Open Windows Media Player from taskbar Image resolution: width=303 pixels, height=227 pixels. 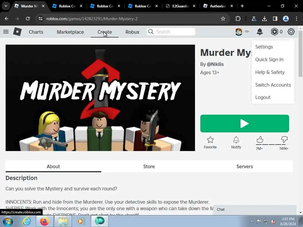coord(80,221)
